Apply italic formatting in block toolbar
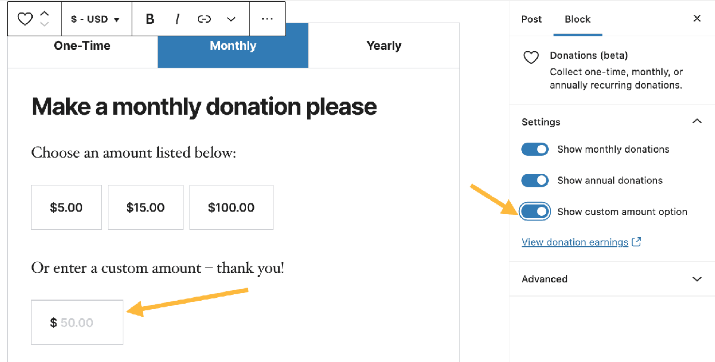Image resolution: width=715 pixels, height=362 pixels. coord(178,19)
